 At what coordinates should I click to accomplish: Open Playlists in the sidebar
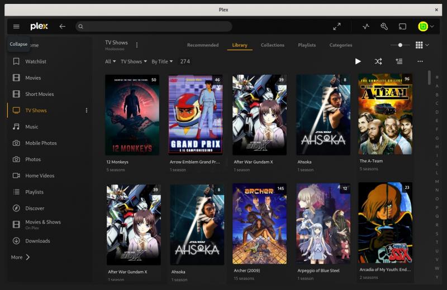34,192
